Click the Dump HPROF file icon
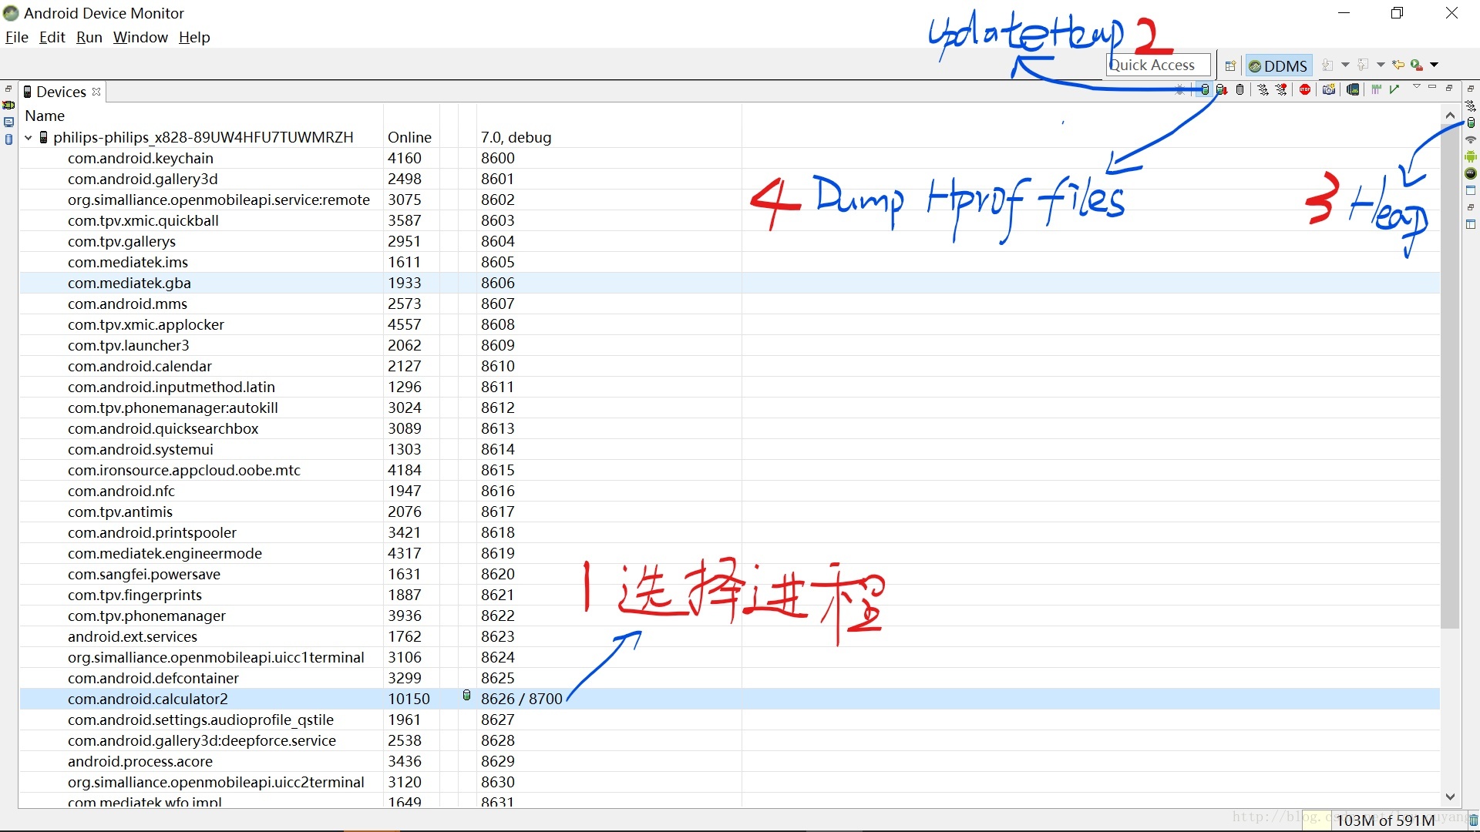Viewport: 1480px width, 832px height. point(1222,89)
